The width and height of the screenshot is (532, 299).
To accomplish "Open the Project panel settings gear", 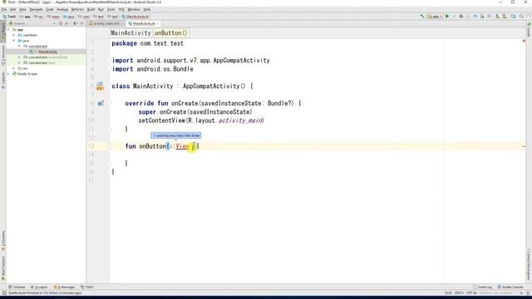I will pyautogui.click(x=75, y=23).
